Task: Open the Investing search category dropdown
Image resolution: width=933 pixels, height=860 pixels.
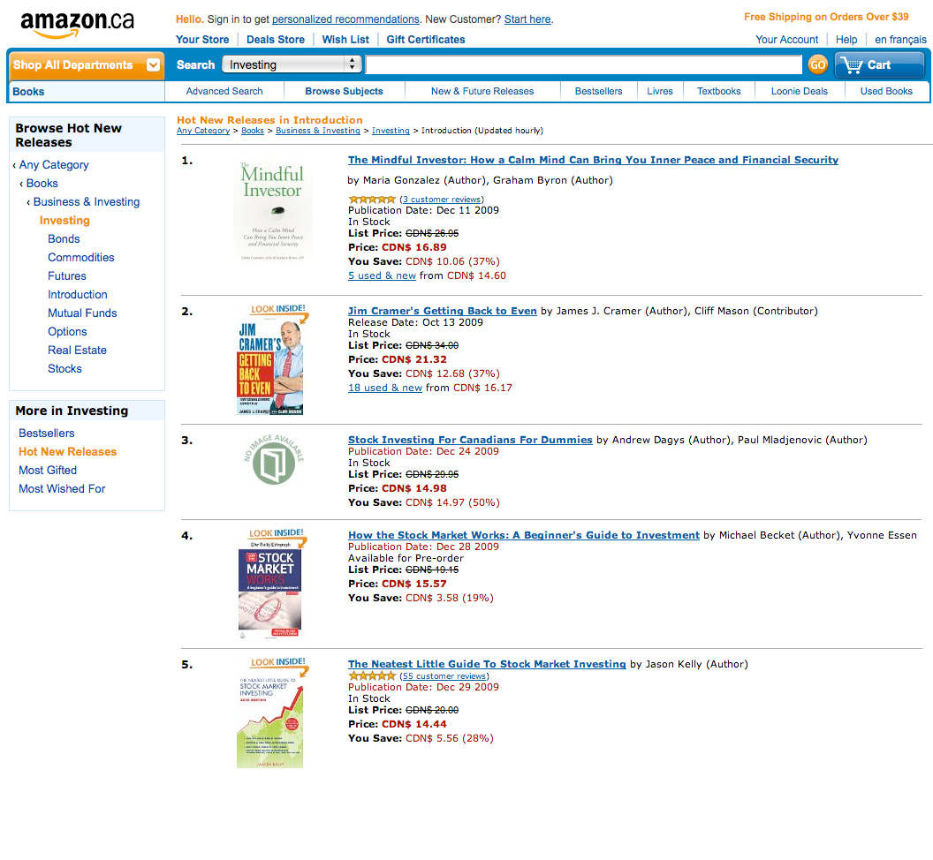Action: click(292, 64)
